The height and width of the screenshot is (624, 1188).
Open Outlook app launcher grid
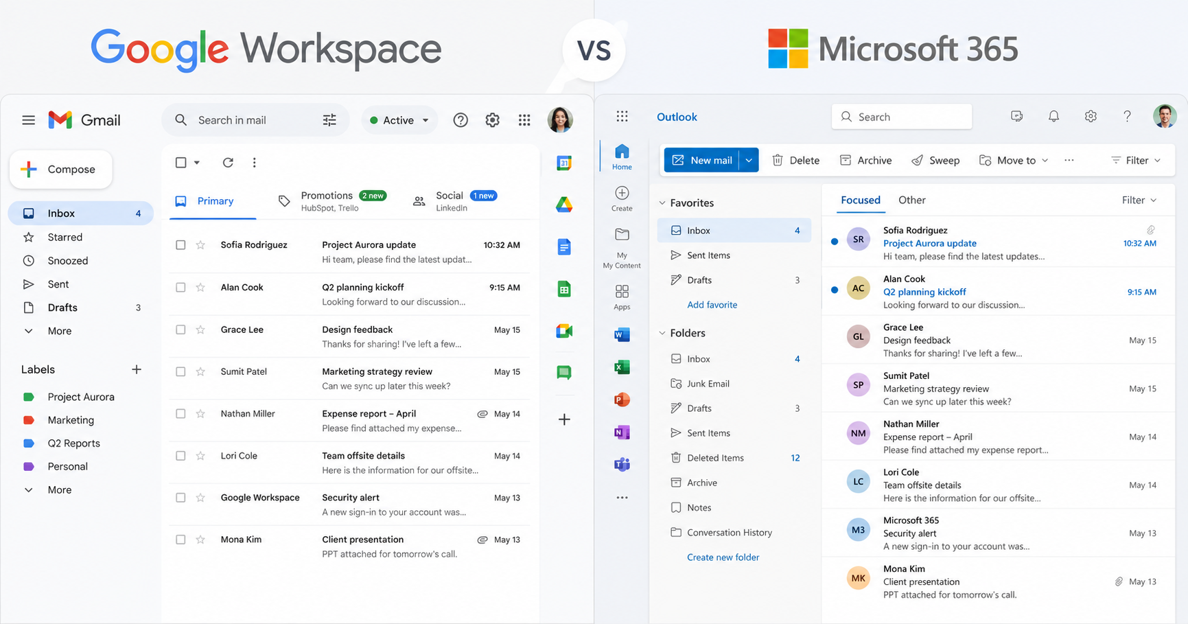(x=622, y=116)
